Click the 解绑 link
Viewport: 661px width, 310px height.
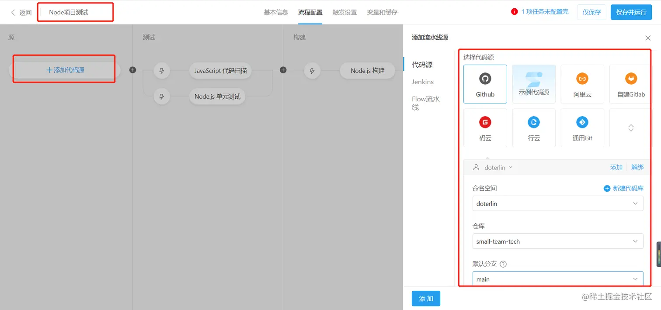coord(637,167)
